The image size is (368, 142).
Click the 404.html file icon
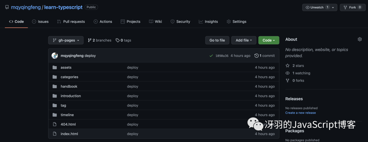pyautogui.click(x=55, y=124)
